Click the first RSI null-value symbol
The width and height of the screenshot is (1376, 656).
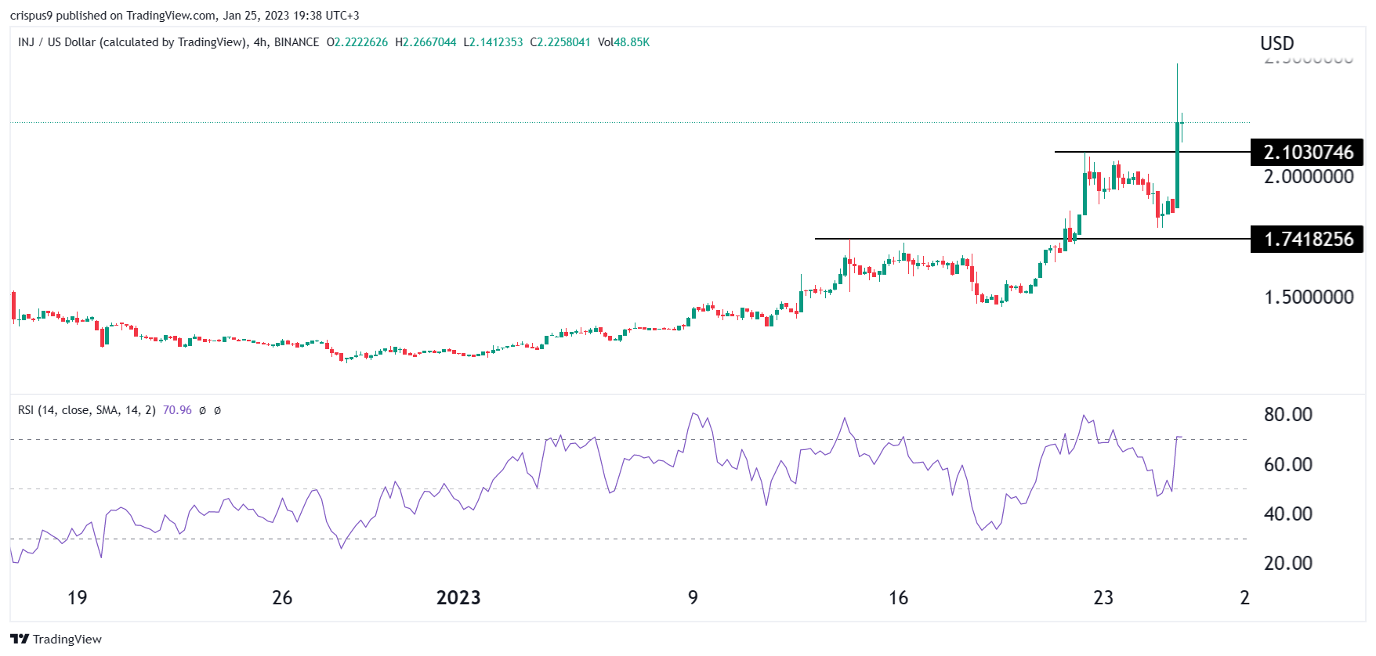pyautogui.click(x=203, y=410)
